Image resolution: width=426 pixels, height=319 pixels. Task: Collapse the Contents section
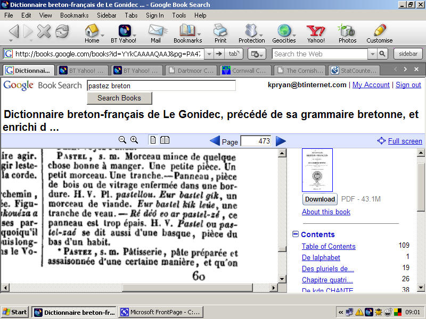(295, 234)
